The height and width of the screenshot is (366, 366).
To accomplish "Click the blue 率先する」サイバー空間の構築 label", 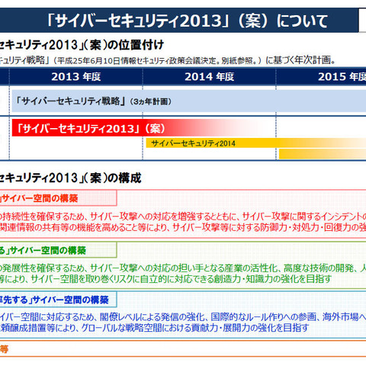I will pos(54,300).
